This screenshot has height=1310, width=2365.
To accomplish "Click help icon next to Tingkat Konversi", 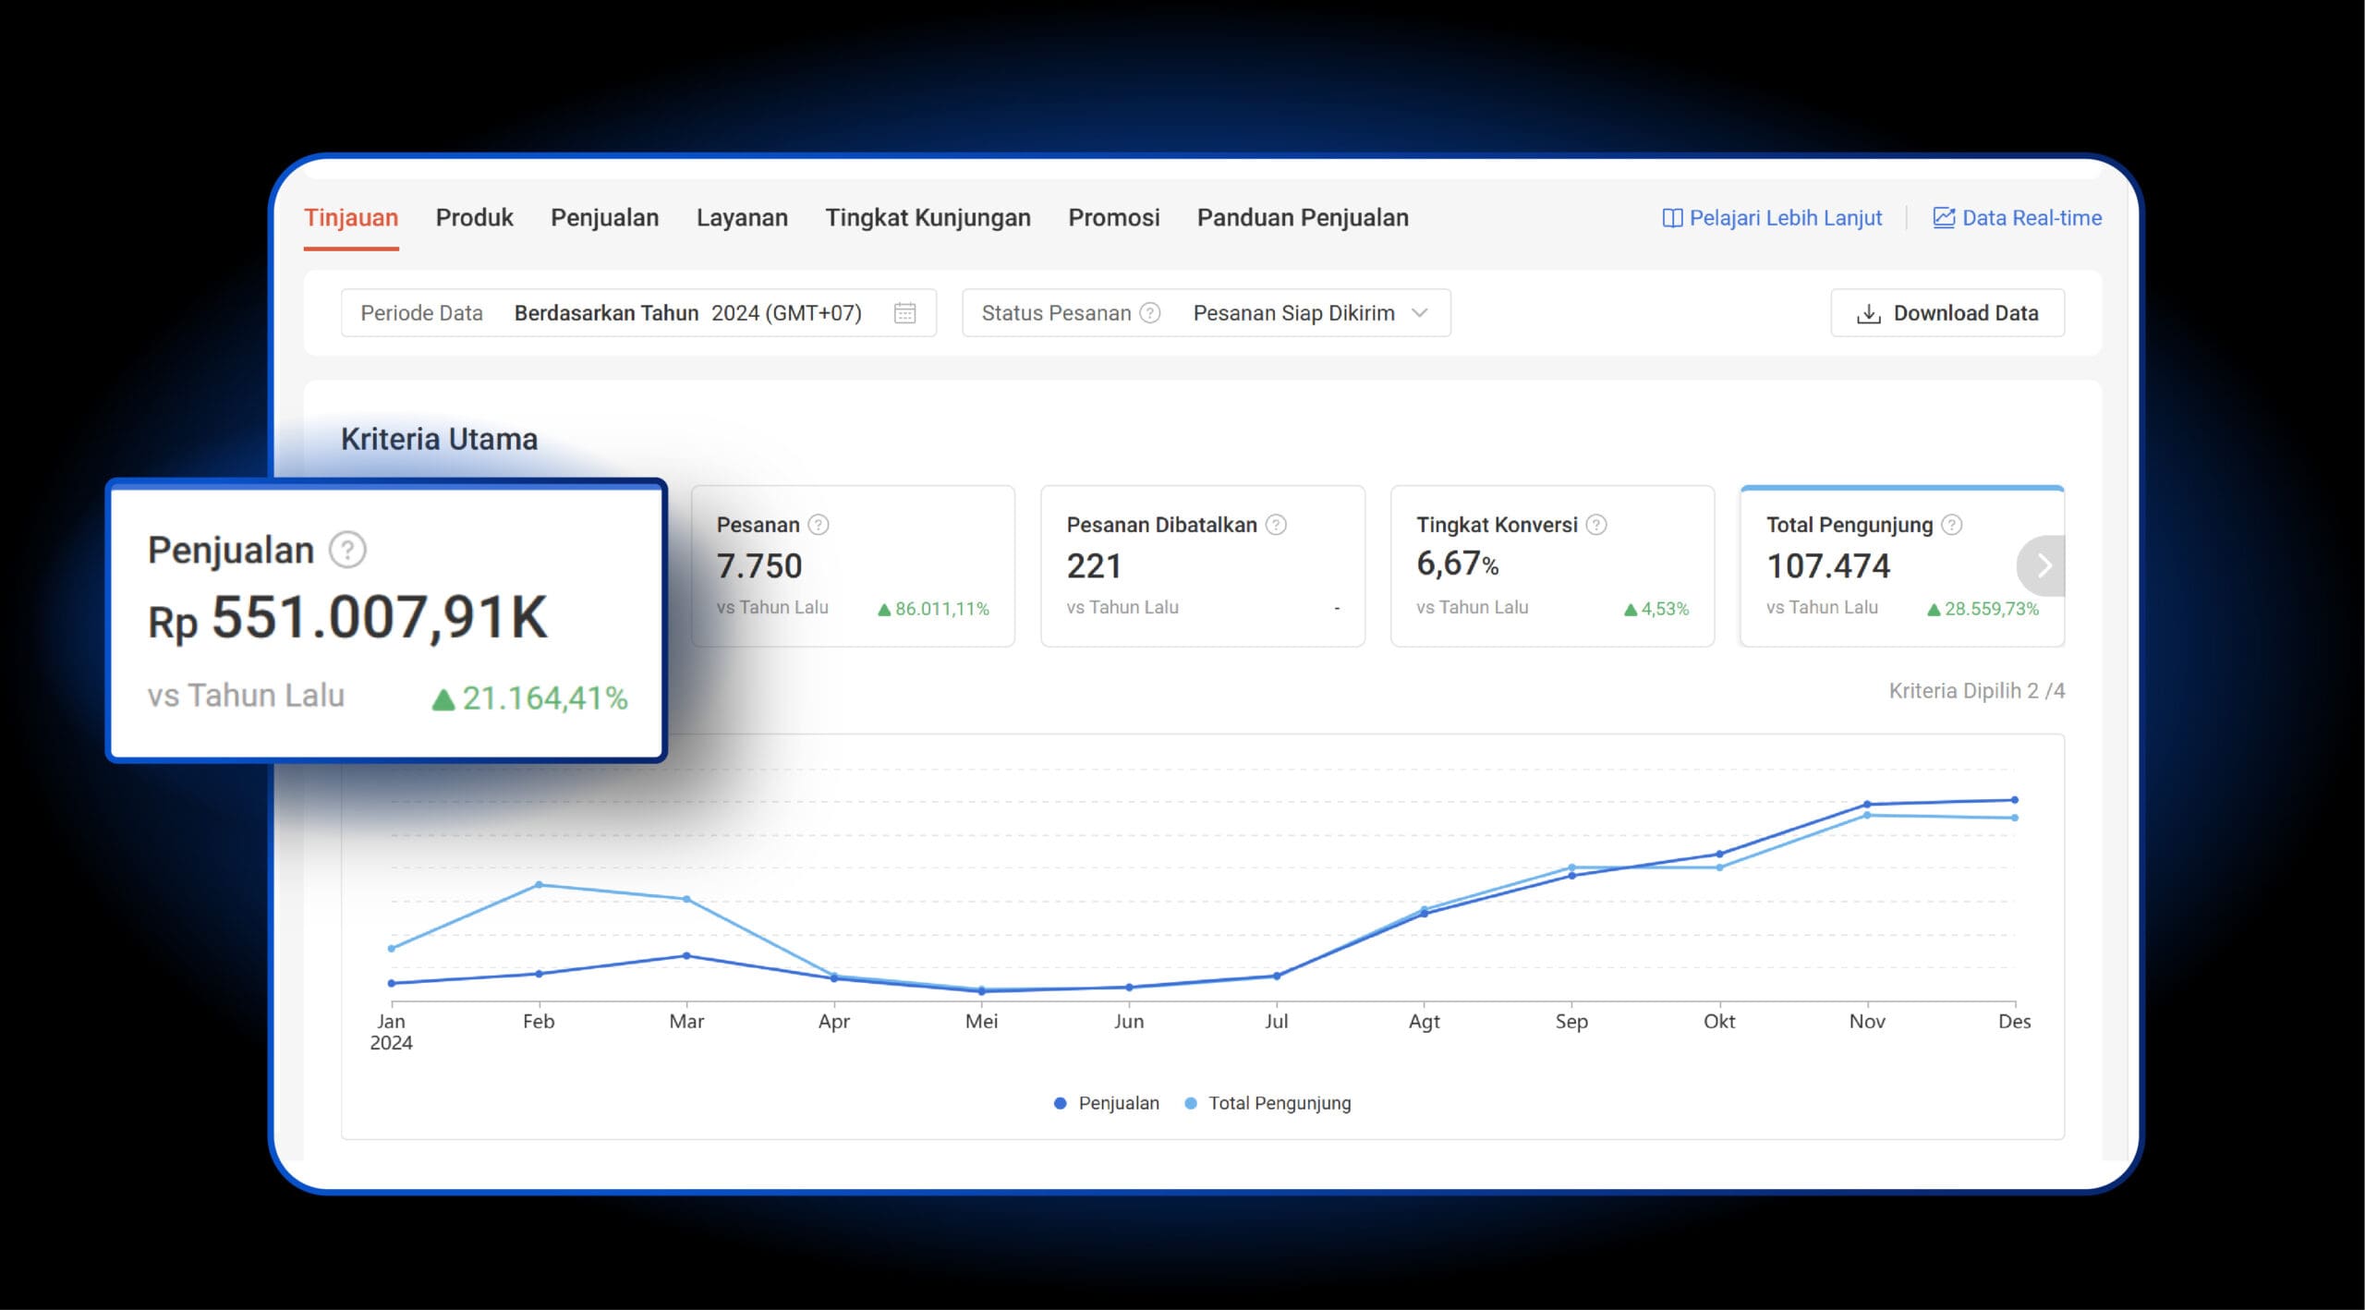I will click(1596, 525).
